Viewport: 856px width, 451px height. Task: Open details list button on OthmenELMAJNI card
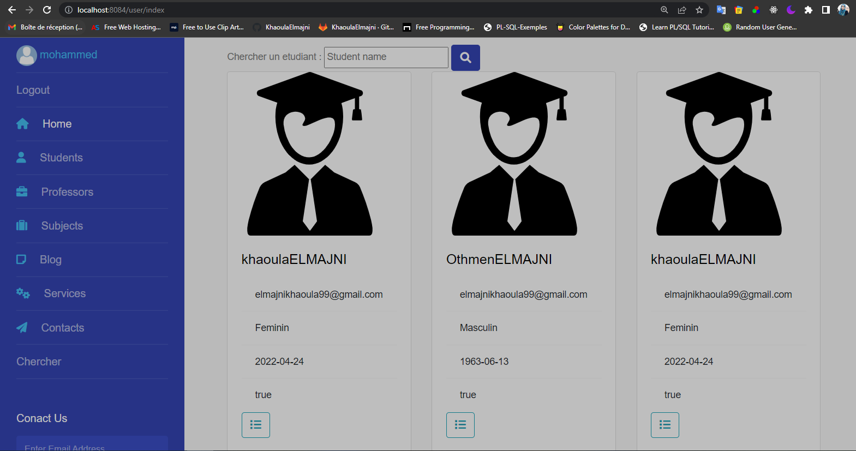(460, 425)
